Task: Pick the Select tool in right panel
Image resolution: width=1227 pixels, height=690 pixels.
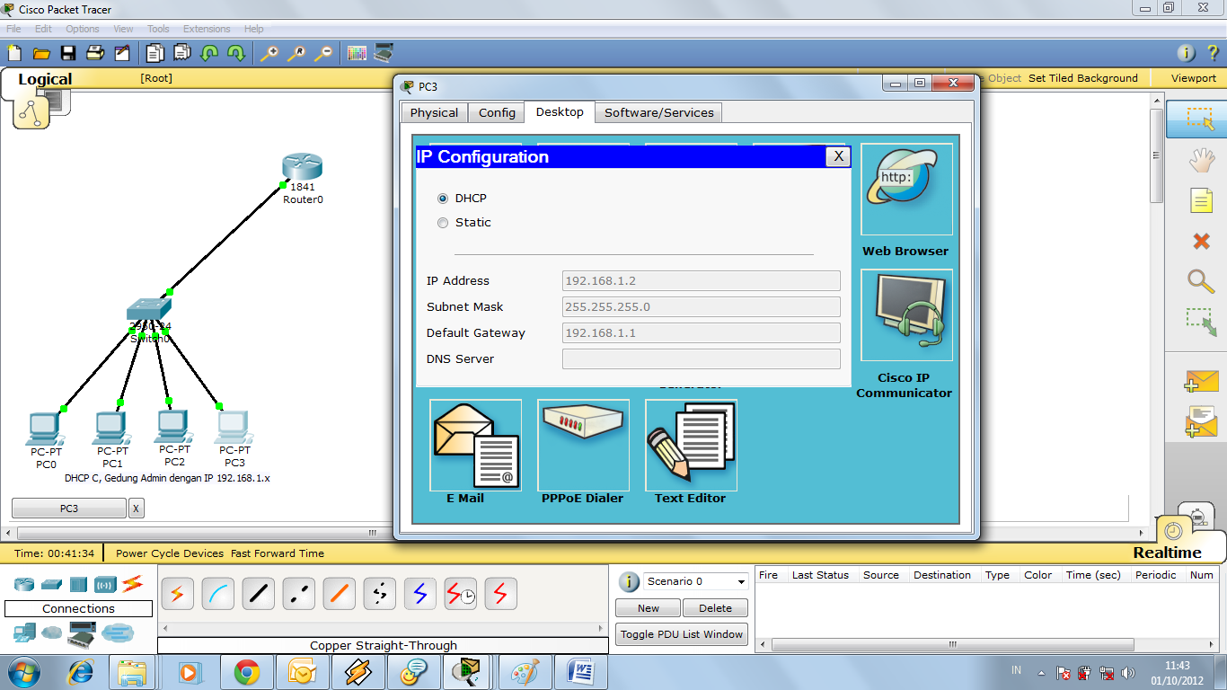Action: (x=1200, y=119)
